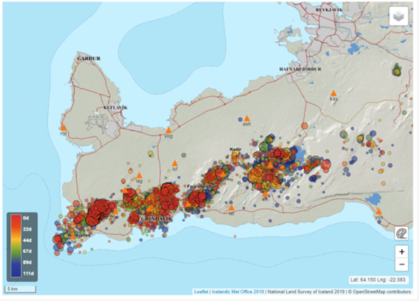Click the Lat Lng coordinate readout
The width and height of the screenshot is (419, 301).
pos(379,279)
